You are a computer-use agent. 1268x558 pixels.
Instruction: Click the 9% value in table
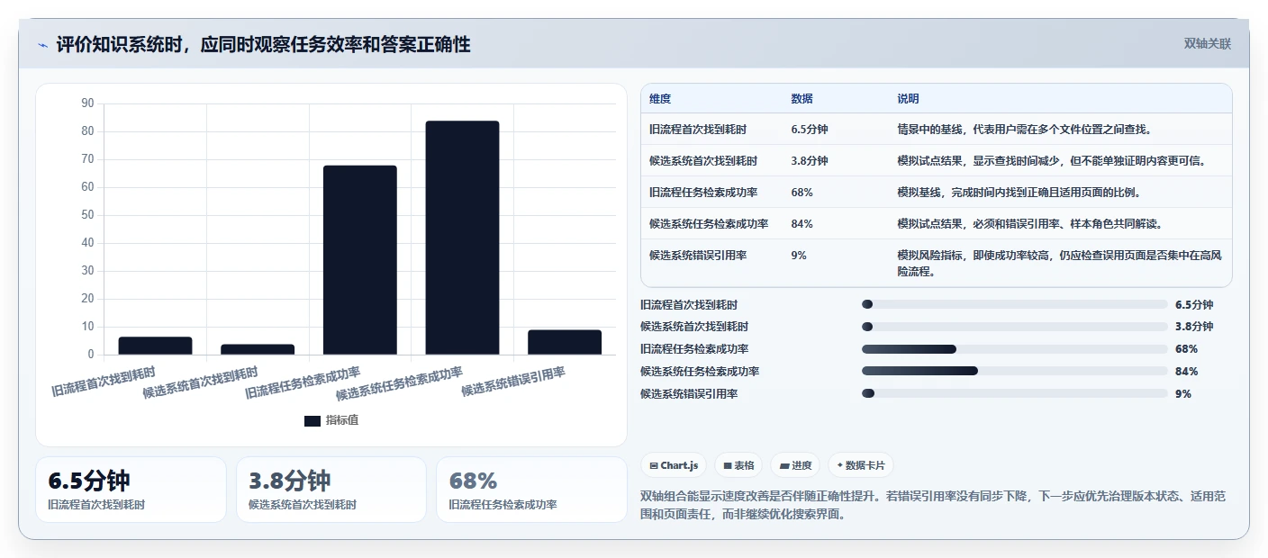(x=799, y=256)
